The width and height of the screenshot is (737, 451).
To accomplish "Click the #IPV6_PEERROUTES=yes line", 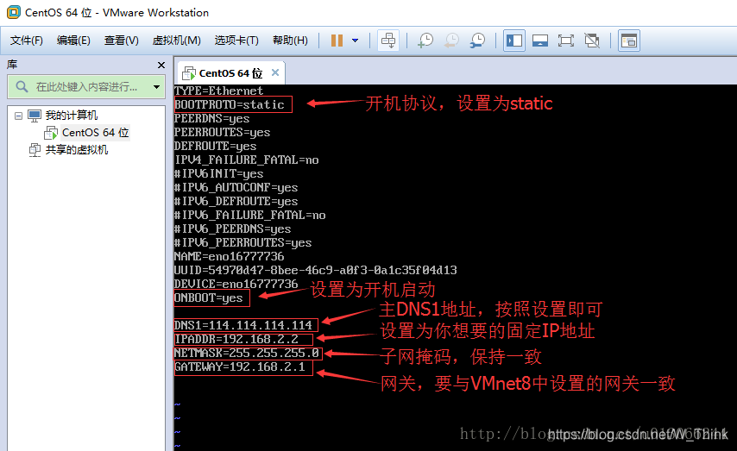I will [x=243, y=242].
